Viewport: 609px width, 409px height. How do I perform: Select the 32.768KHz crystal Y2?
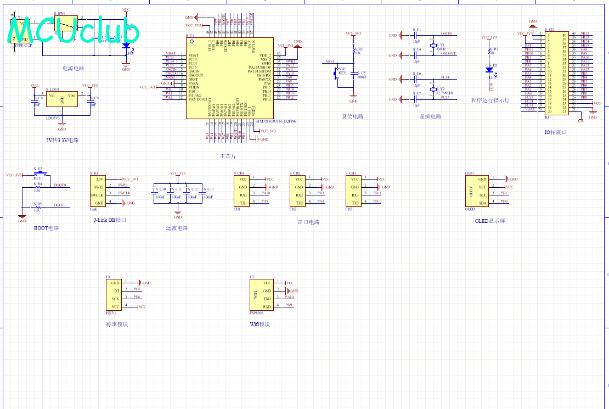[433, 89]
